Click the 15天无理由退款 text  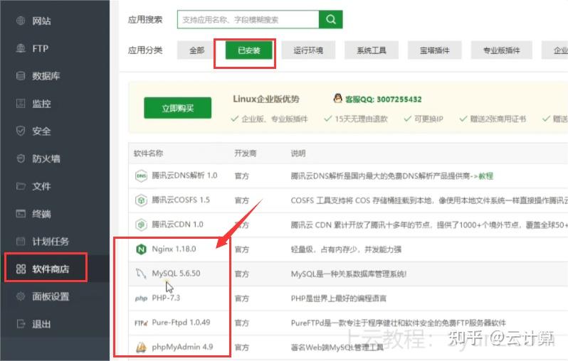point(361,119)
